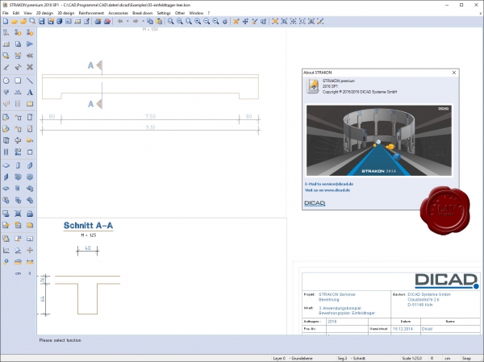Open the Settings menu

tap(164, 13)
